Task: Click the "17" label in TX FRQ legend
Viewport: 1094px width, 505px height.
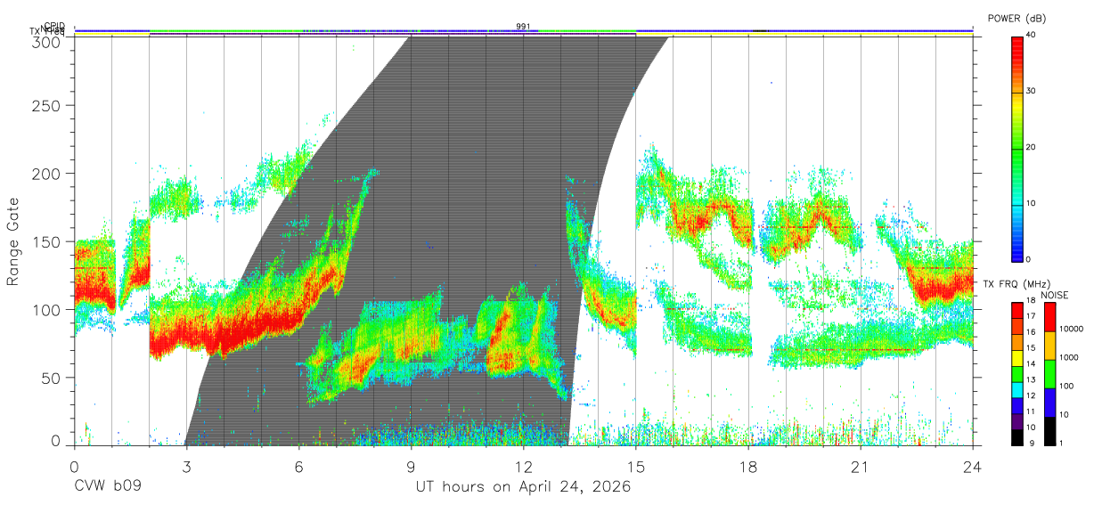Action: click(1031, 316)
